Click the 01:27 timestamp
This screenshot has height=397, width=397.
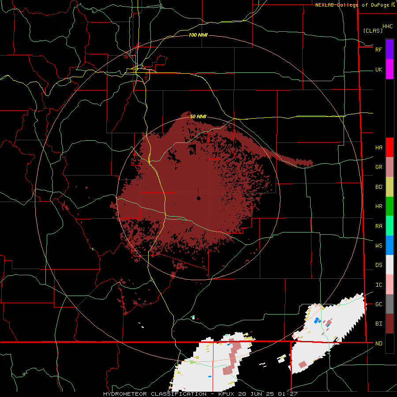[287, 394]
